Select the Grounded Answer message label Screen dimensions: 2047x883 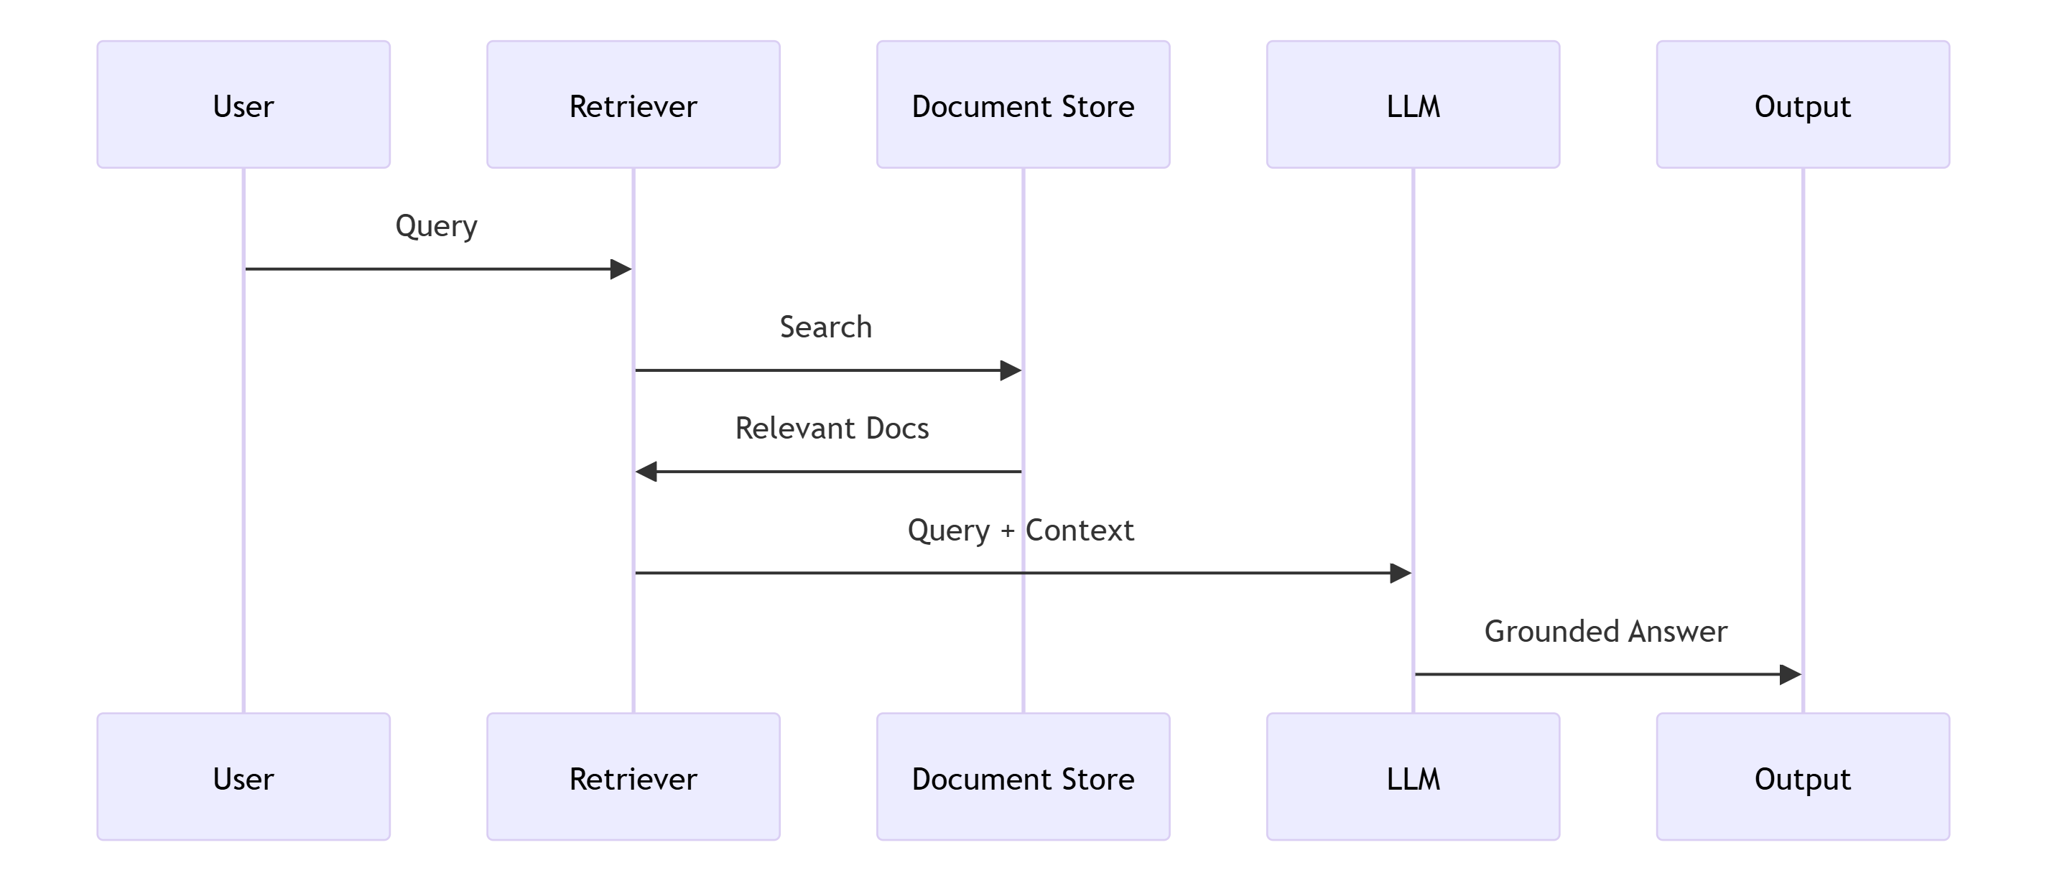(1605, 631)
